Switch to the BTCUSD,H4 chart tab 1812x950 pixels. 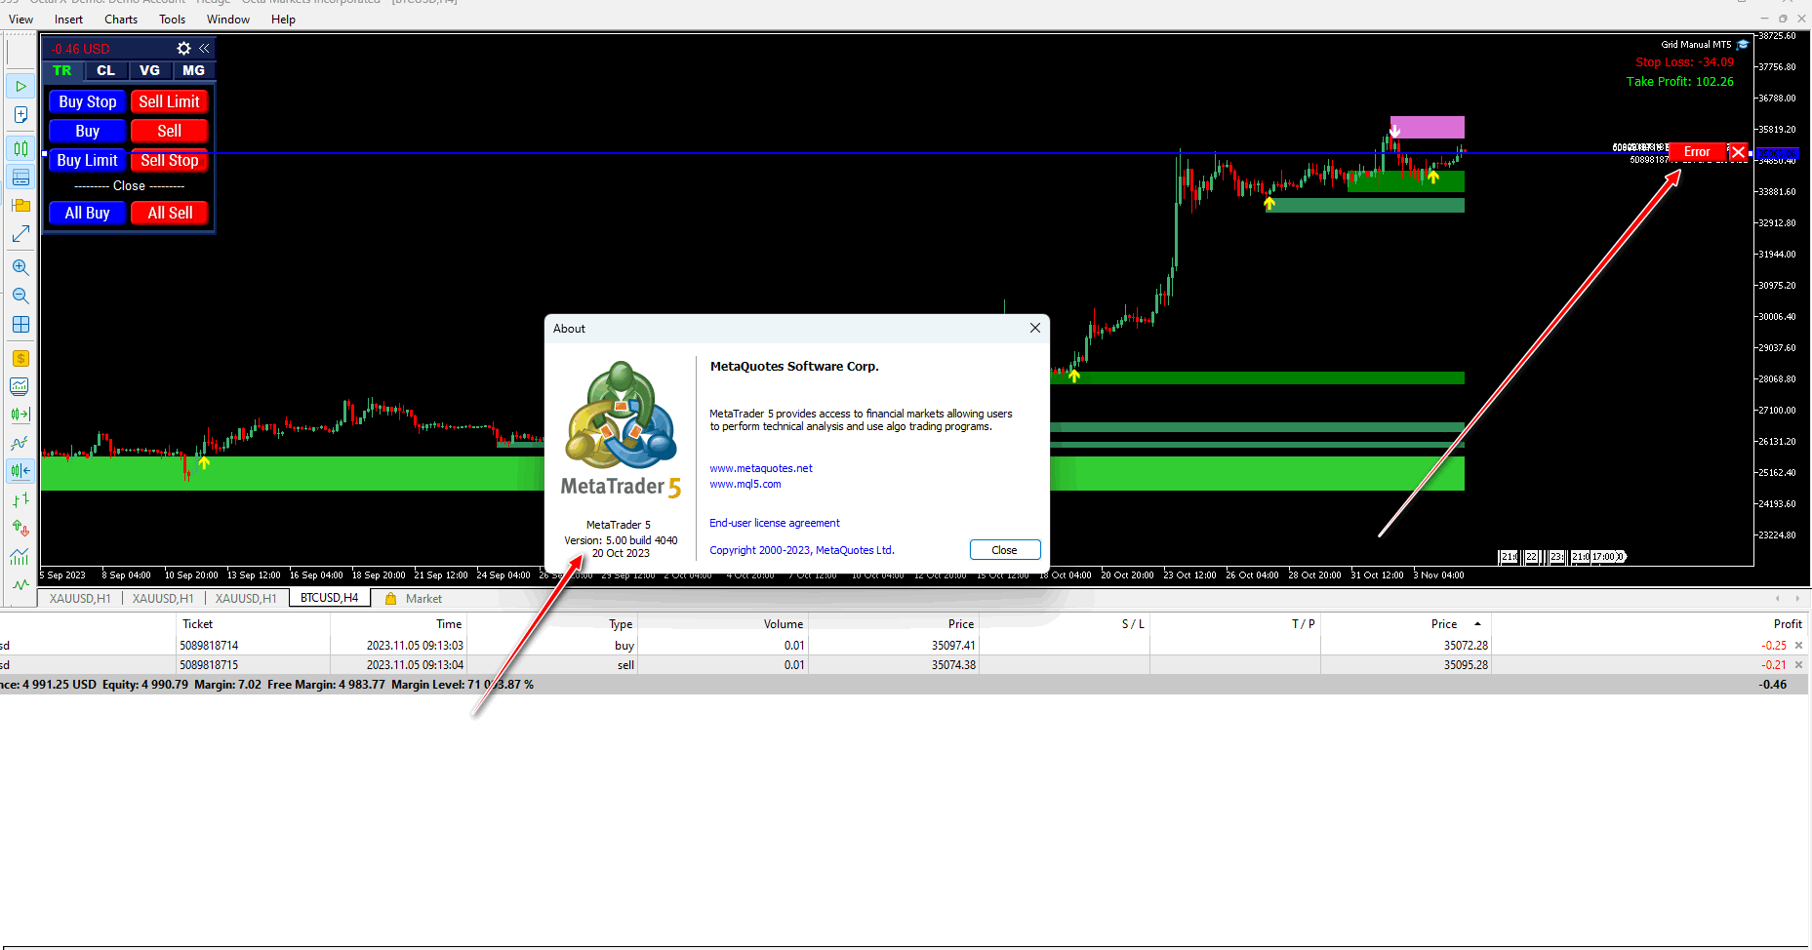(x=329, y=598)
